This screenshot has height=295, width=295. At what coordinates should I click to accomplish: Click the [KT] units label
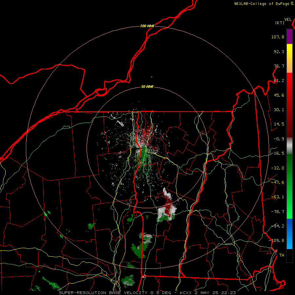pos(280,23)
